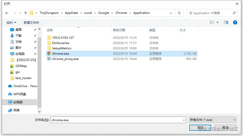243x136 pixels.
Task: Click the chrome_proxy.exe file icon
Action: [x=49, y=59]
